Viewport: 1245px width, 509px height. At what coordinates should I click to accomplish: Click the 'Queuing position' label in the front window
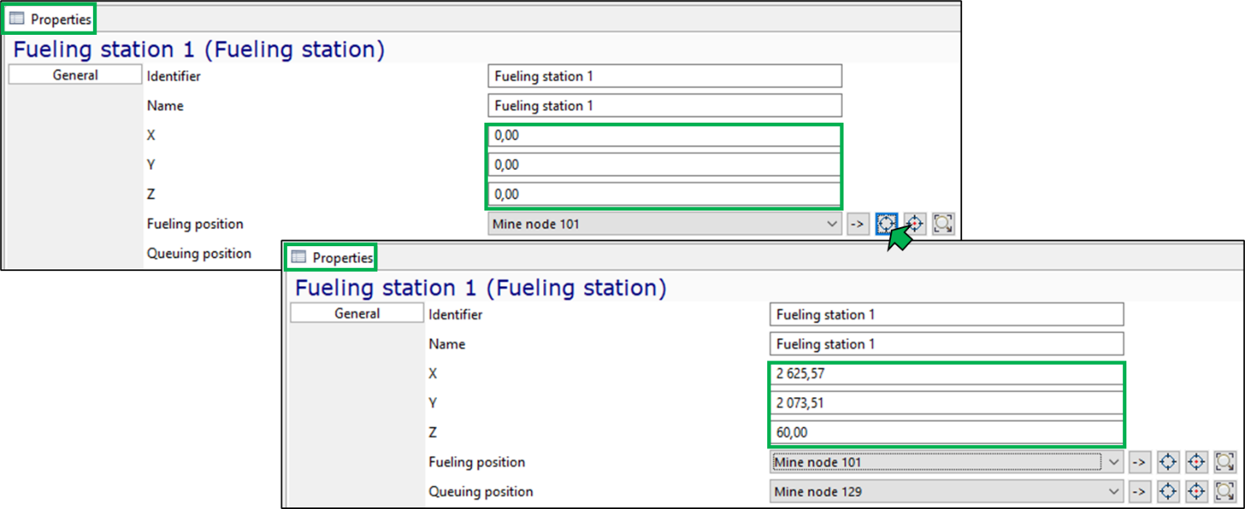click(x=481, y=492)
